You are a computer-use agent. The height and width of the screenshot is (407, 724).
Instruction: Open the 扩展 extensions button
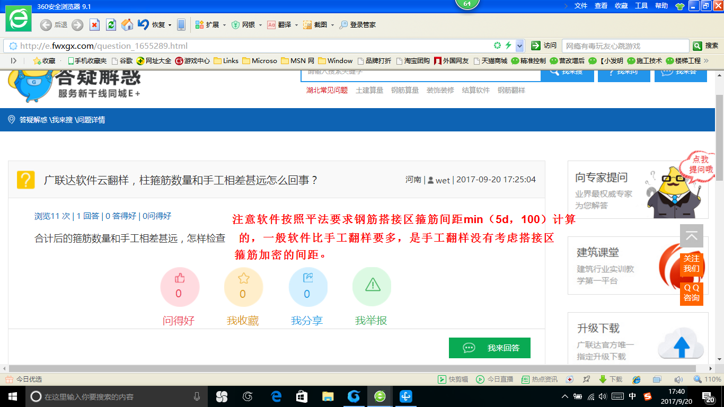[207, 25]
